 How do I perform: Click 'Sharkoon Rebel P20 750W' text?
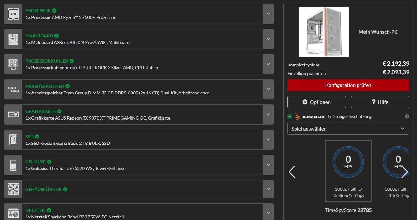tap(74, 217)
